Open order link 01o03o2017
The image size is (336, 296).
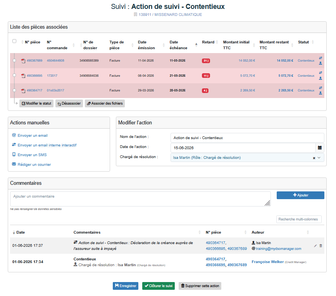pyautogui.click(x=55, y=90)
